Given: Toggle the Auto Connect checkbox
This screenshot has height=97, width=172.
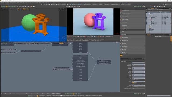Looking at the screenshot, I should [121, 56].
